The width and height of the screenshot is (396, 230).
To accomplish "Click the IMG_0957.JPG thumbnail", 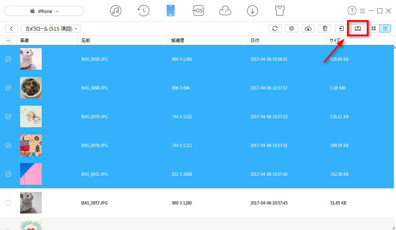I will click(x=31, y=203).
